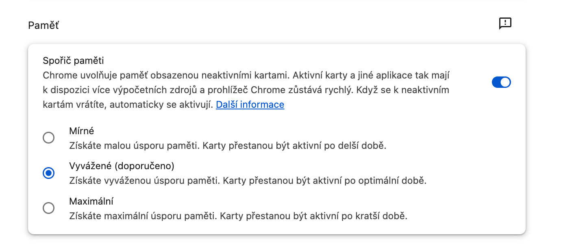The image size is (561, 244).
Task: Report an issue using the speech bubble icon
Action: [505, 24]
